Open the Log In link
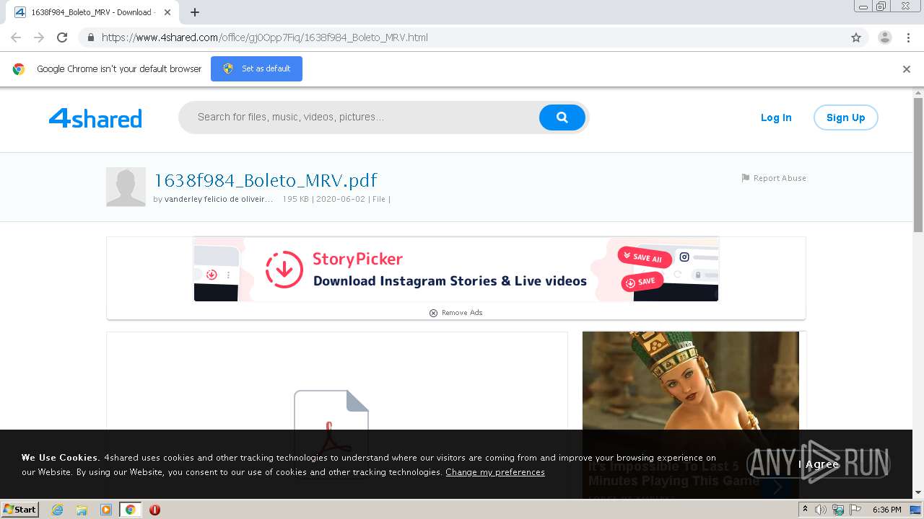Image resolution: width=924 pixels, height=519 pixels. [776, 117]
